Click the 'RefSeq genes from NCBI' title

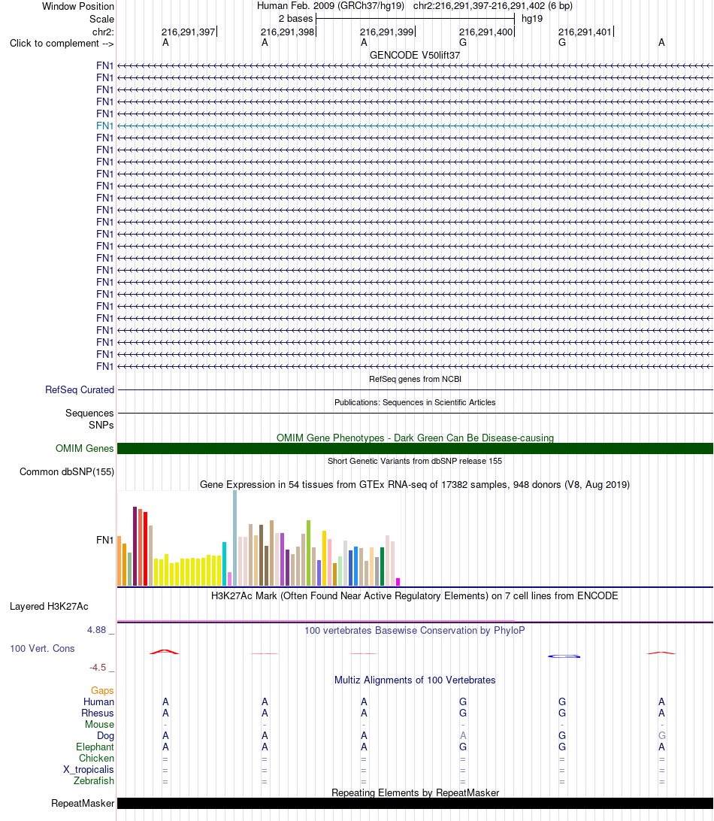[x=415, y=379]
